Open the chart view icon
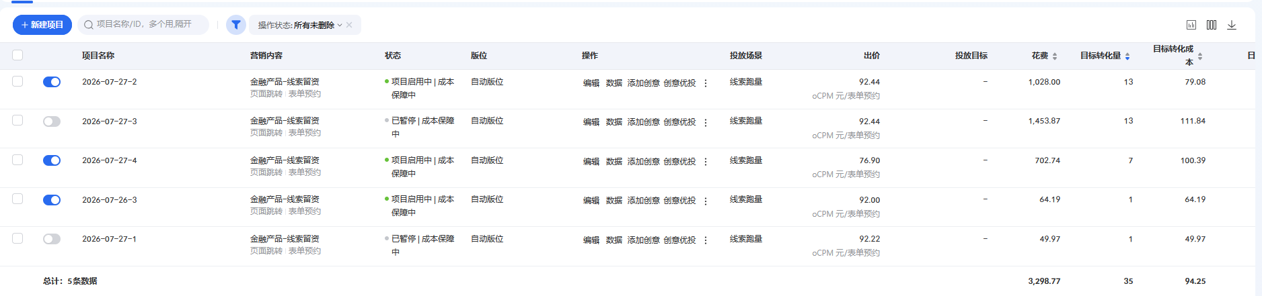This screenshot has width=1262, height=296. coord(1191,25)
